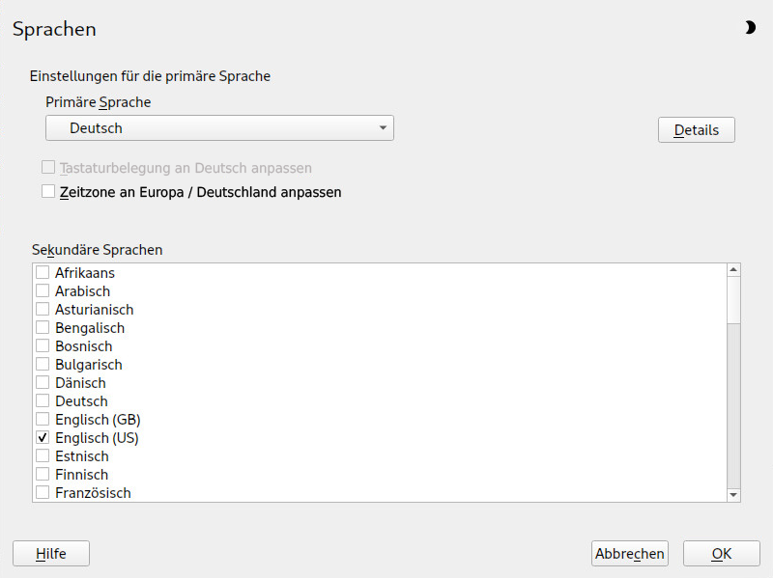Tick the Bosnisch checkbox
The height and width of the screenshot is (578, 773).
click(x=43, y=346)
